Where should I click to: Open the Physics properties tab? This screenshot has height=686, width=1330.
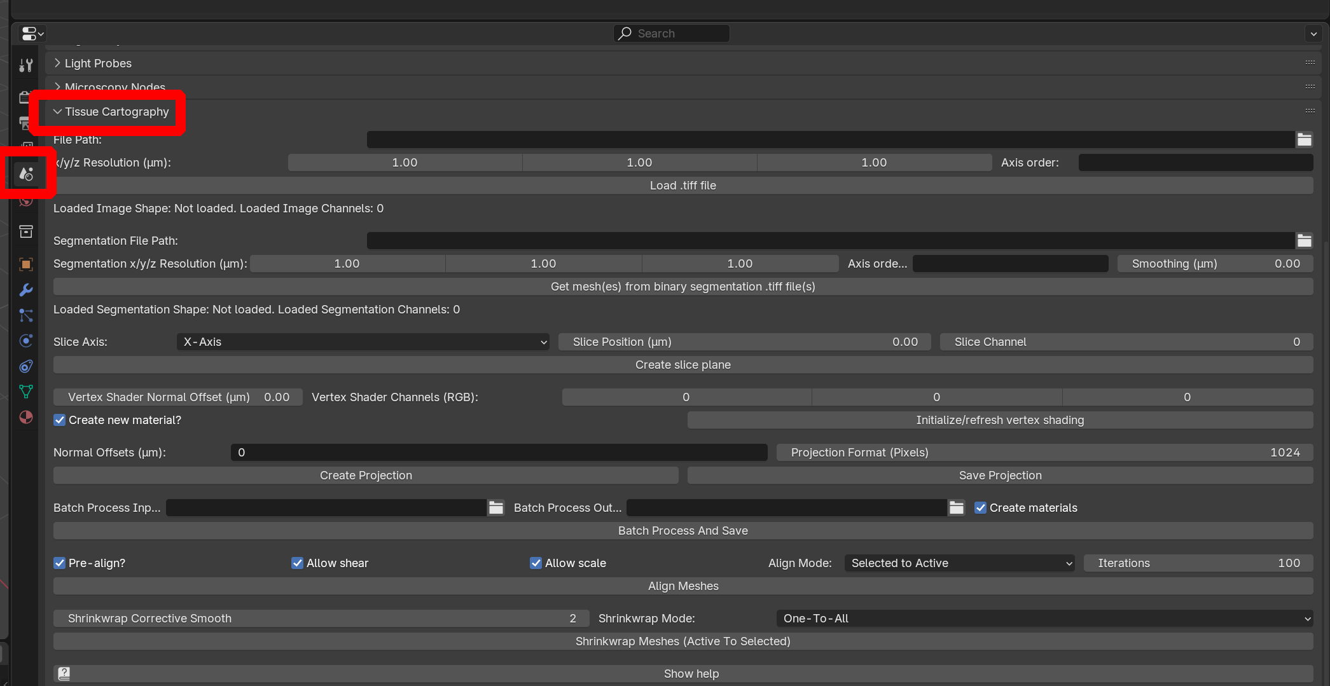click(26, 341)
